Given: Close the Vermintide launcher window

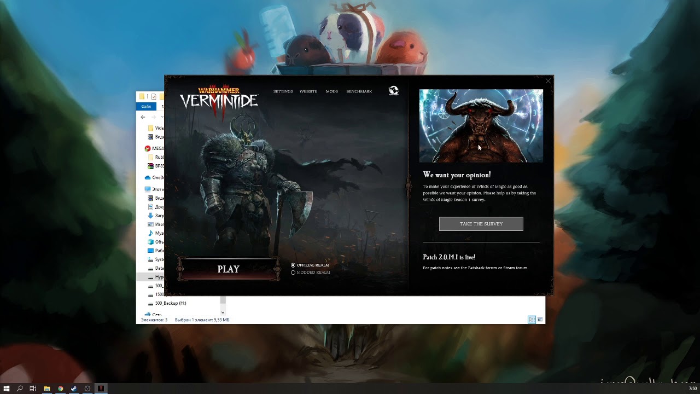Looking at the screenshot, I should pos(548,81).
